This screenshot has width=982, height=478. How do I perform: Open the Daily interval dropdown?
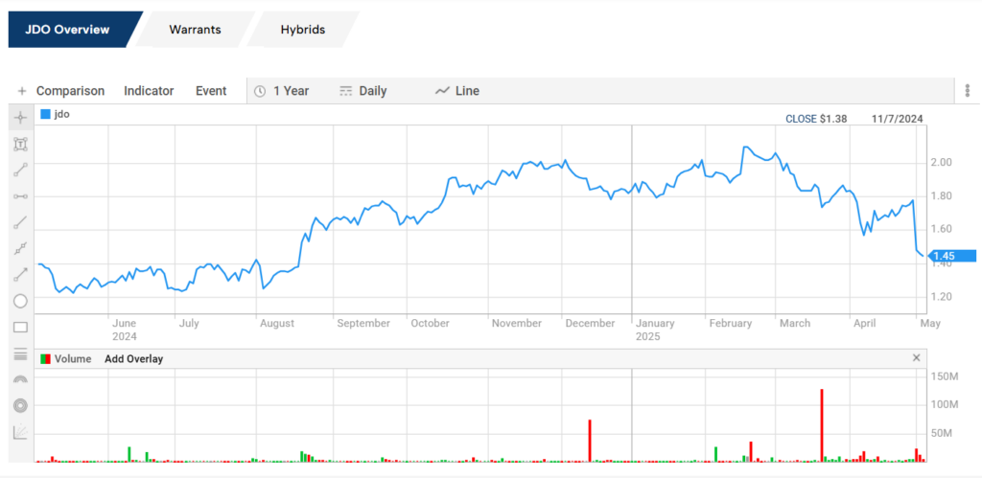coord(363,91)
